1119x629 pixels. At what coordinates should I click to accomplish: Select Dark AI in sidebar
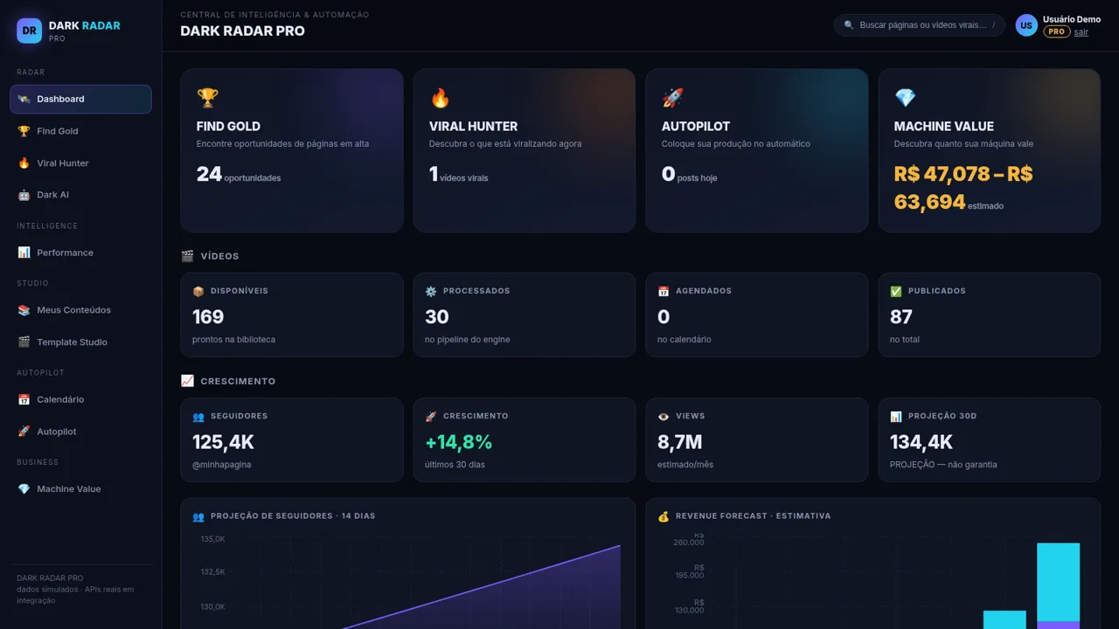pyautogui.click(x=80, y=195)
